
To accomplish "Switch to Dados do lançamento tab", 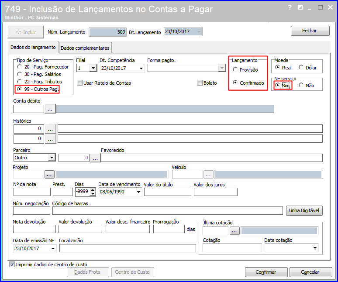I will click(33, 47).
